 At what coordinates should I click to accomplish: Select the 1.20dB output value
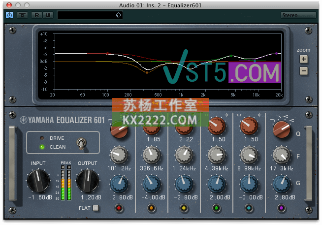tap(91, 197)
